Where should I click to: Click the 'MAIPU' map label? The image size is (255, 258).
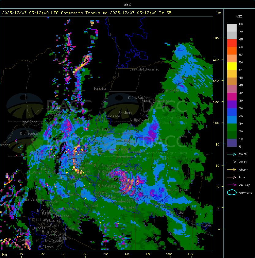point(85,168)
